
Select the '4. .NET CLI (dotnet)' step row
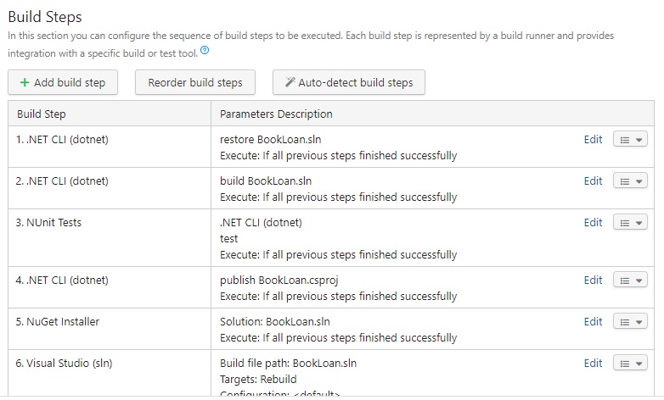pyautogui.click(x=331, y=287)
